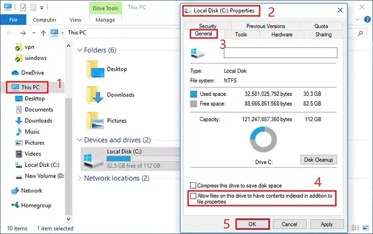This screenshot has height=234, width=373.
Task: Open the Computer ribbon tab
Action: pos(44,20)
